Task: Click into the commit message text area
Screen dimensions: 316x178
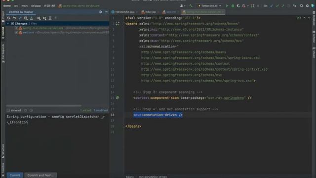Action: pos(57,143)
